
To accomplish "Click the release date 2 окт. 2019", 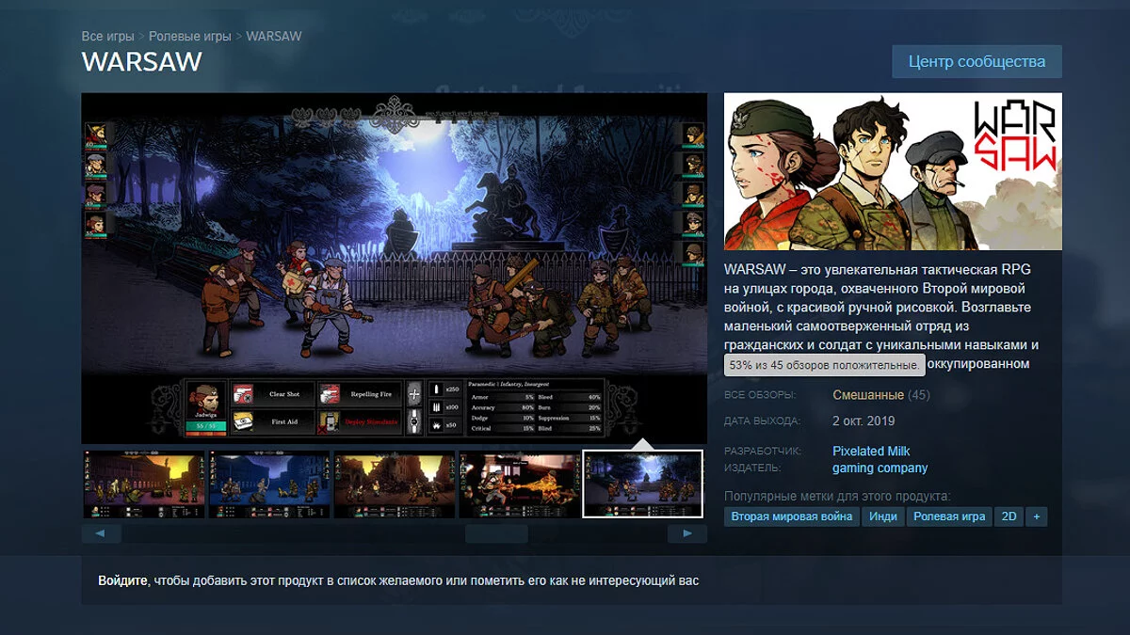I will tap(864, 421).
